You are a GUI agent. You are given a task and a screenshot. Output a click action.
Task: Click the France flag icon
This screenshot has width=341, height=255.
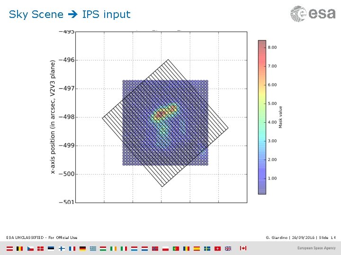[x=72, y=248]
